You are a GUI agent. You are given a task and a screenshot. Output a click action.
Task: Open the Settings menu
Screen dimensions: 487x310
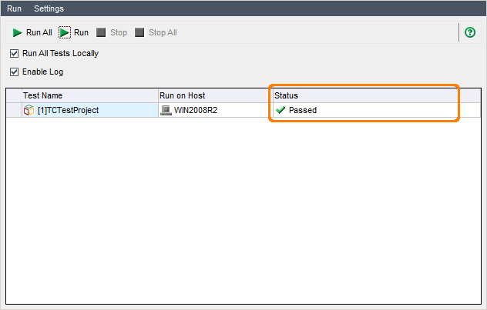(49, 8)
